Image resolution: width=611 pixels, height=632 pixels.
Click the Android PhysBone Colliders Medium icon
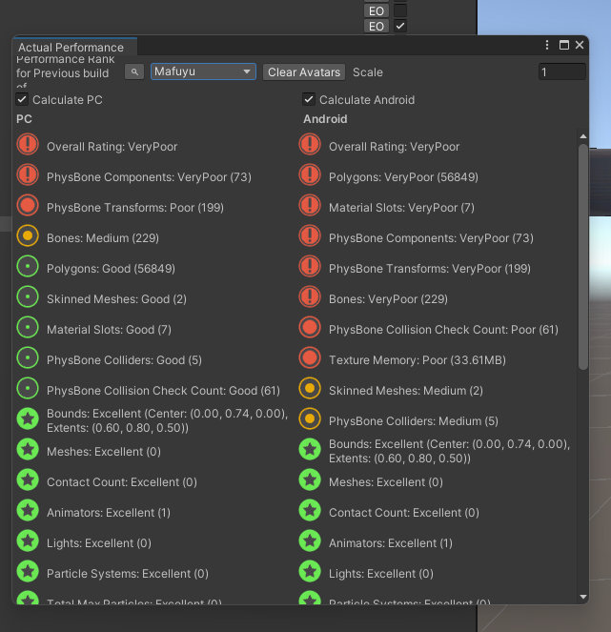(310, 418)
